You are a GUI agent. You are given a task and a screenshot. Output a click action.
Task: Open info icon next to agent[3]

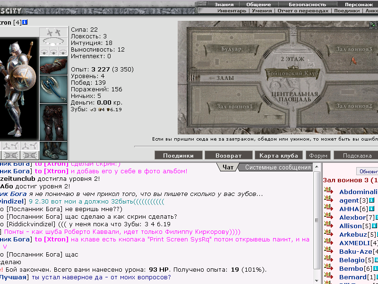(x=371, y=200)
